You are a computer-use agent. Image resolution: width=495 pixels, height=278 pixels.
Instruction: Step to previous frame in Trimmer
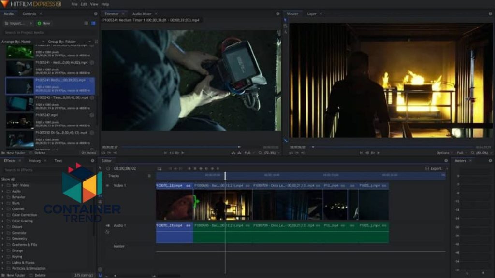pyautogui.click(x=171, y=153)
